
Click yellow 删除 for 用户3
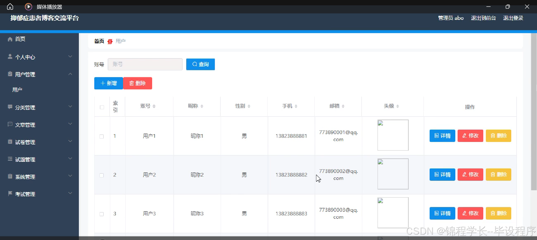click(x=498, y=213)
